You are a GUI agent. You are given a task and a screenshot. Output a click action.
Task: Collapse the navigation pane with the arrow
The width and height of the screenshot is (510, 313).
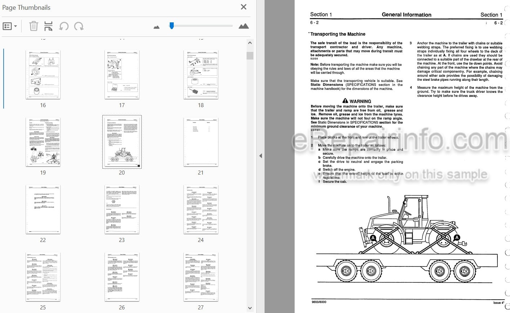(x=260, y=156)
